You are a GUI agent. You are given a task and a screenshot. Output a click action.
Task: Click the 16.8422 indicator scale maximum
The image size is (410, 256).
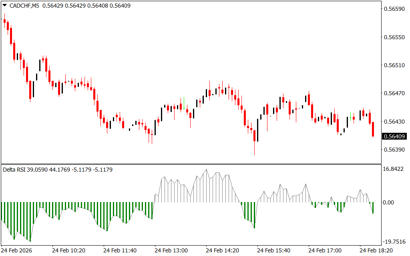(394, 169)
